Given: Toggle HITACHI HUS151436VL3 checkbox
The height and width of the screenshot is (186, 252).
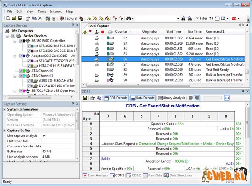Looking at the screenshot, I should click(28, 66).
